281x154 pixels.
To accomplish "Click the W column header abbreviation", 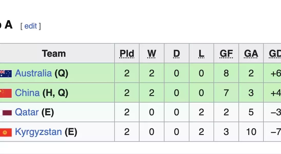I will point(152,54).
